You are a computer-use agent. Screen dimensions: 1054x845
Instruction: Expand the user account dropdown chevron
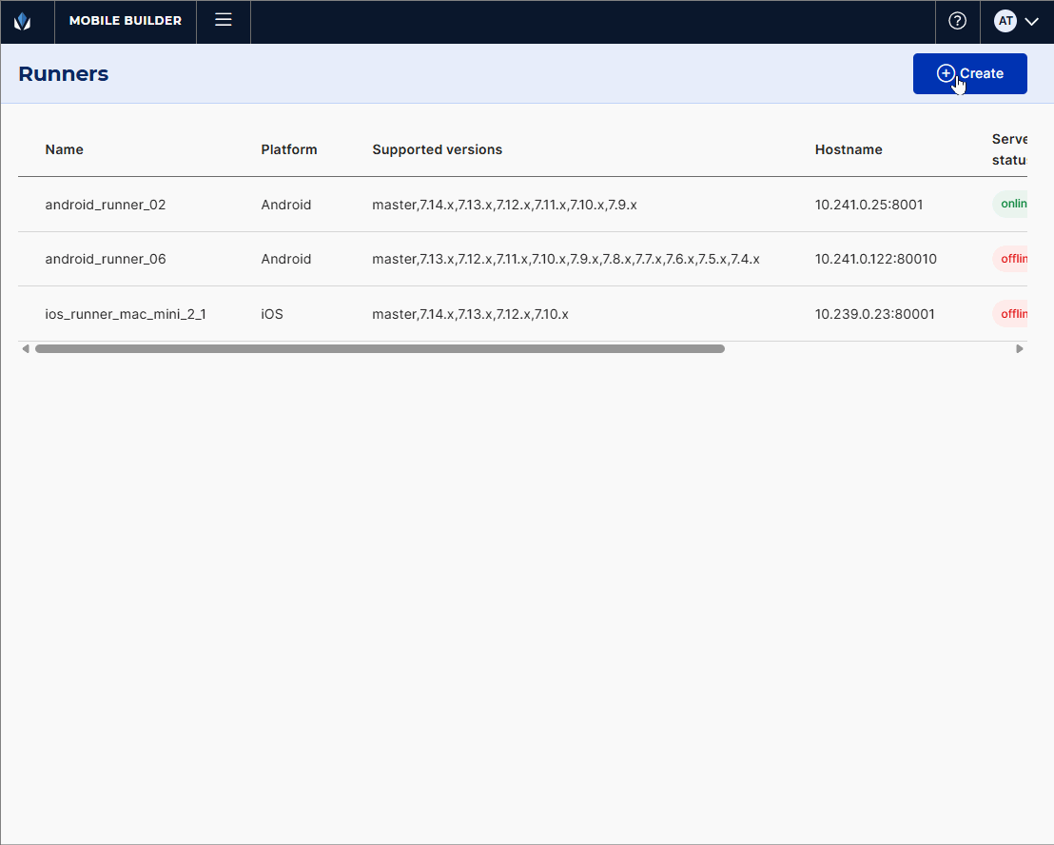(x=1031, y=21)
